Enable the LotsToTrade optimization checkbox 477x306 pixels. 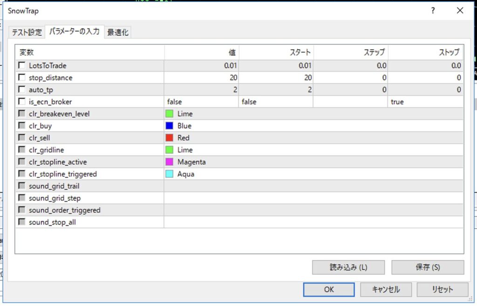click(22, 66)
